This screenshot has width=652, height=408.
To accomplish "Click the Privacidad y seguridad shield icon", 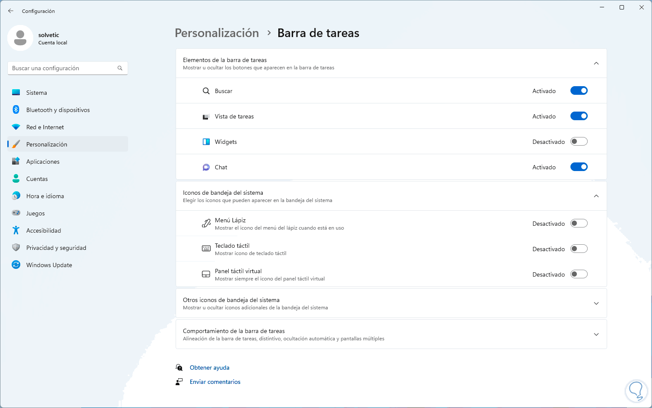I will click(x=16, y=248).
